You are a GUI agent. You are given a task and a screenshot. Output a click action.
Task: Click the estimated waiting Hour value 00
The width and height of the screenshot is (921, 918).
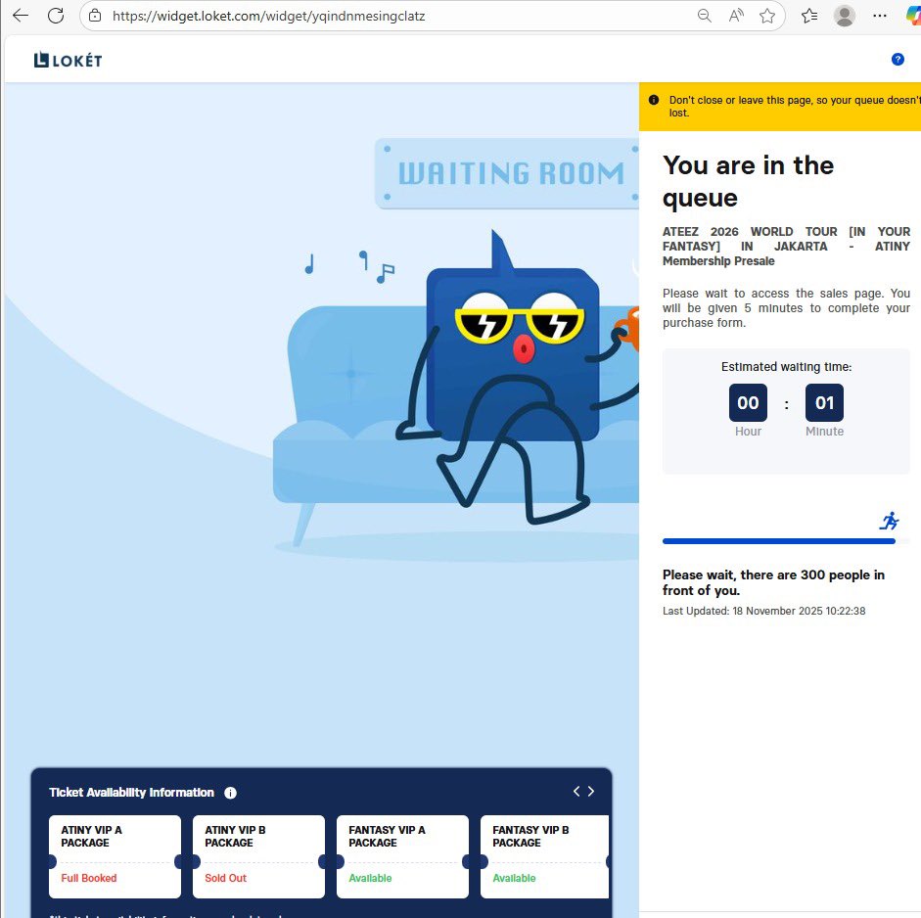point(748,403)
